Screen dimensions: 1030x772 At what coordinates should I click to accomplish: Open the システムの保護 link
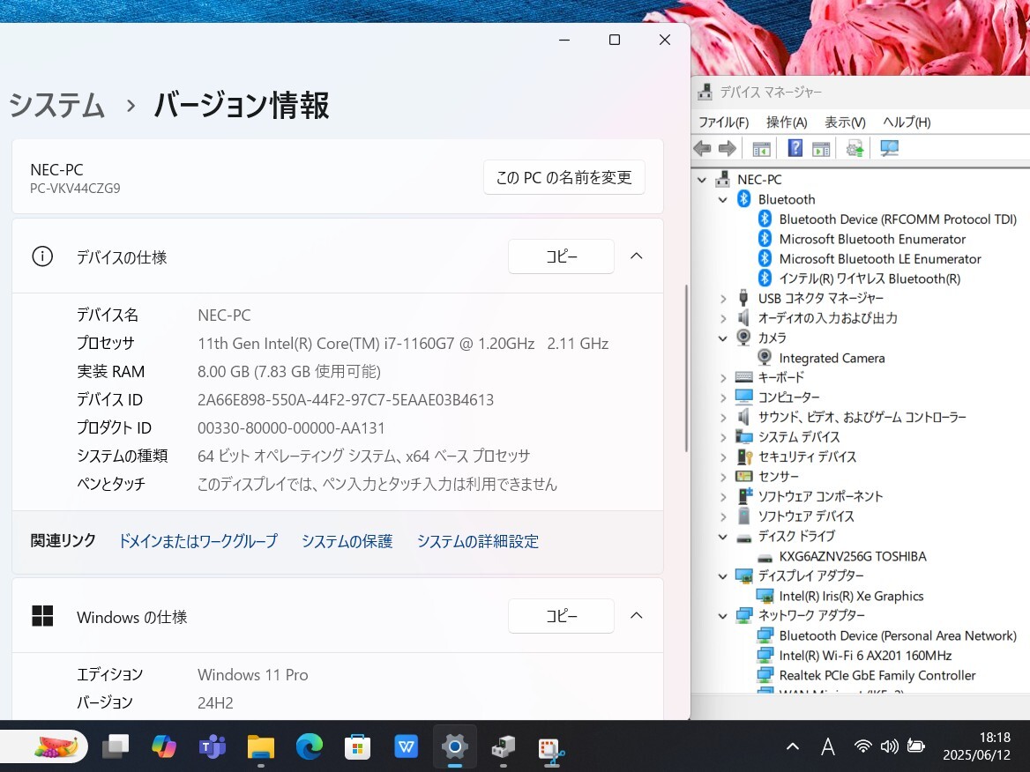coord(347,541)
